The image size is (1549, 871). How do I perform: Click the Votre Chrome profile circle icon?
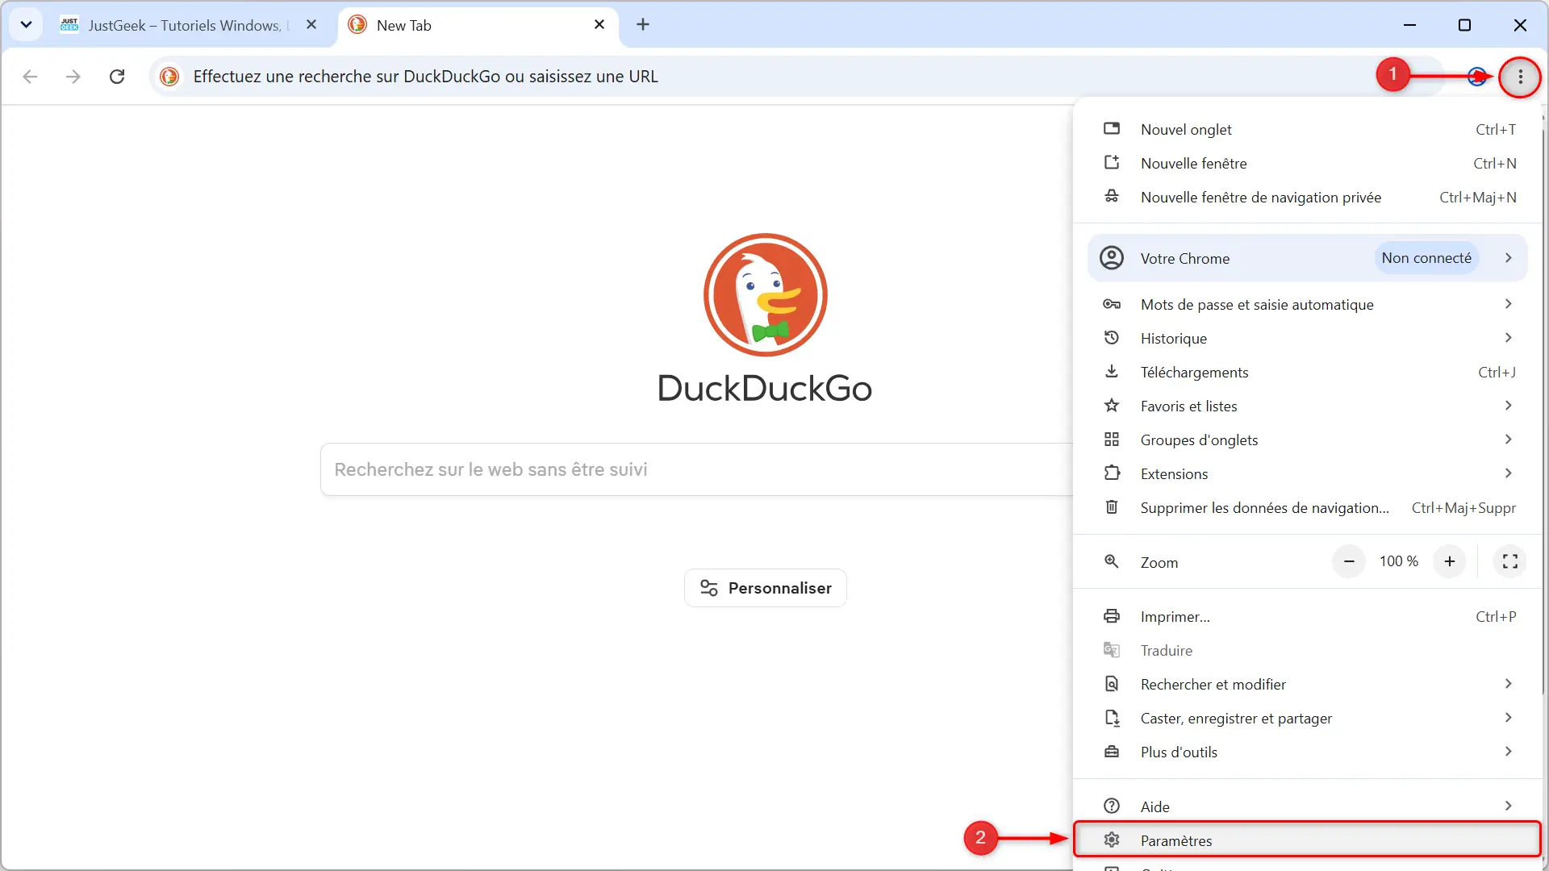(x=1112, y=258)
